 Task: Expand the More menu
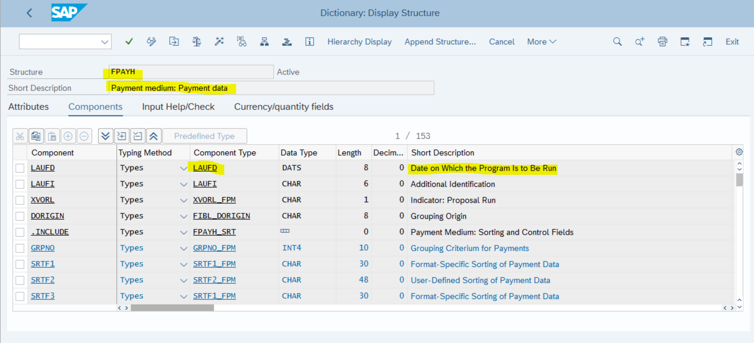click(542, 42)
